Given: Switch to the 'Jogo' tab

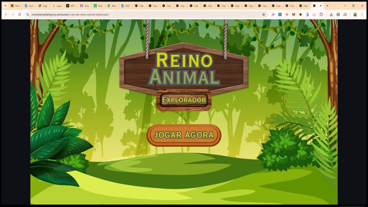Looking at the screenshot, I should [43, 6].
